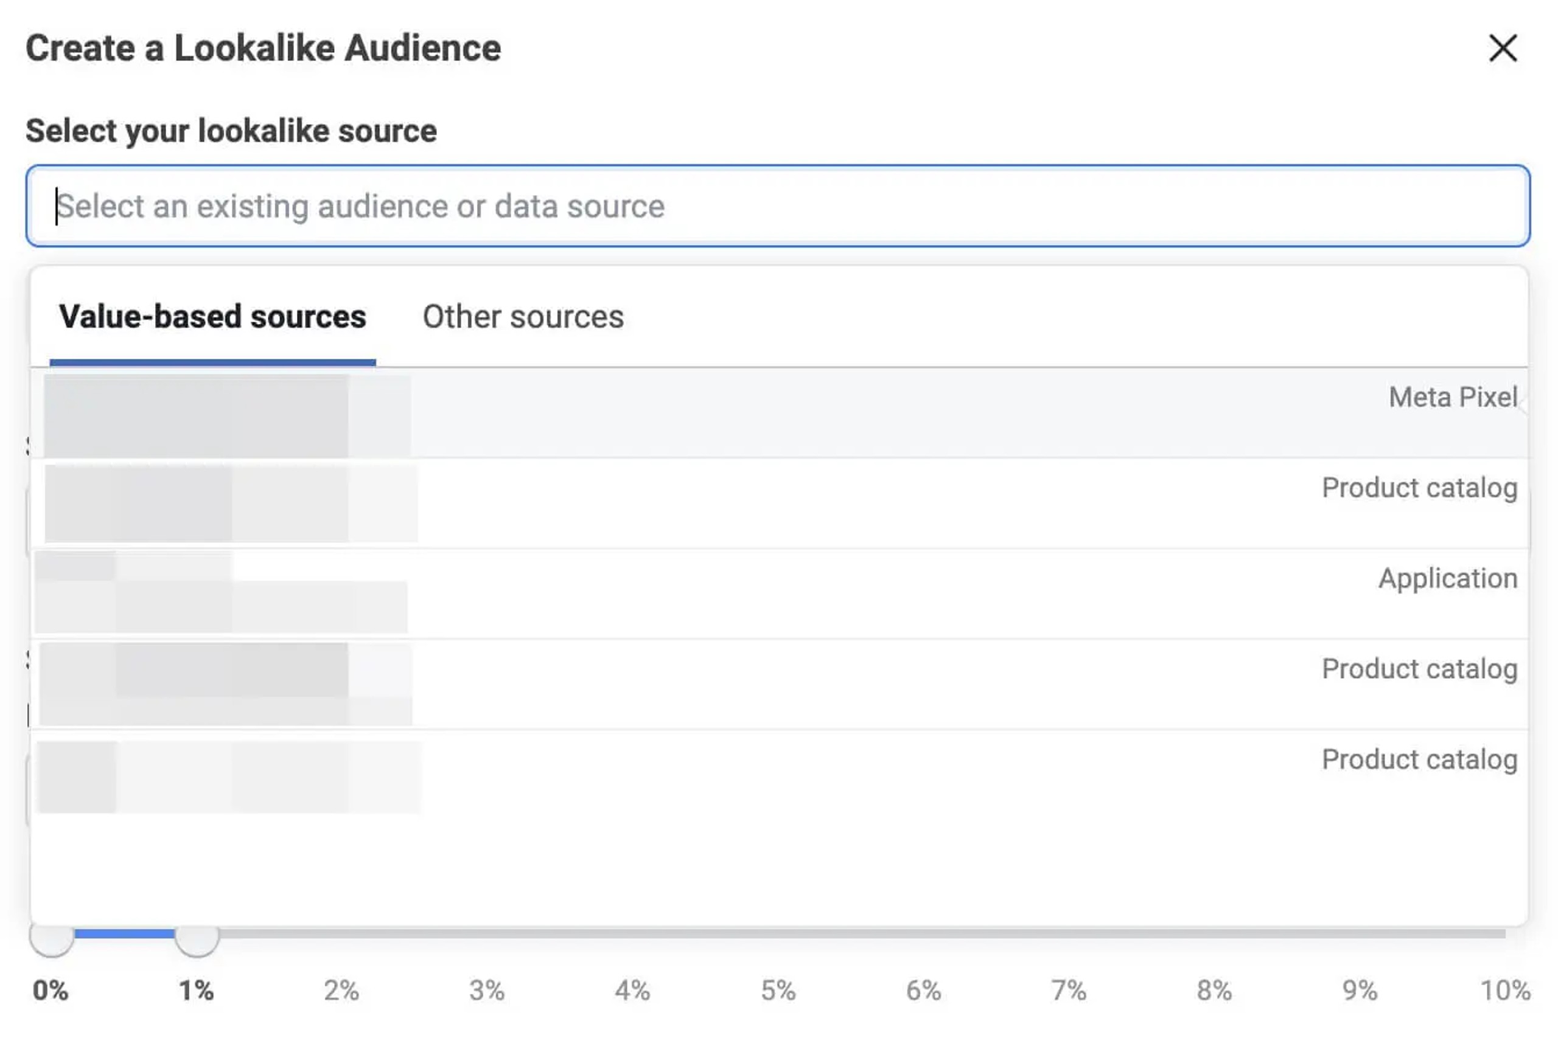Select the Meta Pixel source row
Viewport: 1558px width, 1038px height.
click(x=779, y=413)
